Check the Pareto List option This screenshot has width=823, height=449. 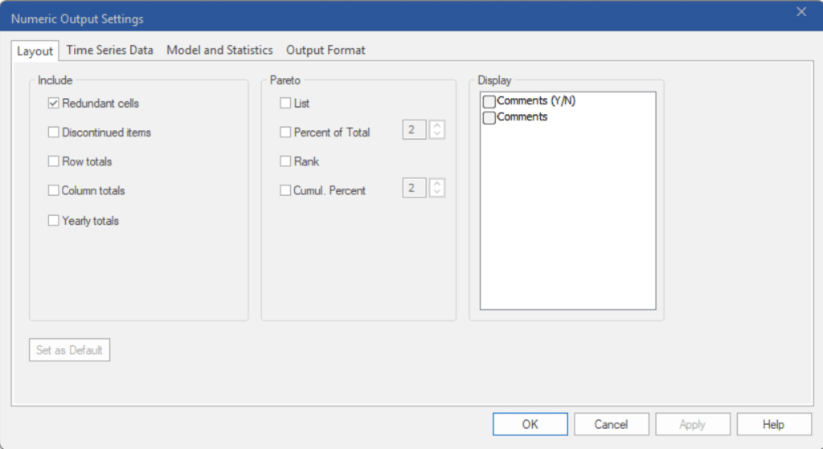pos(285,104)
